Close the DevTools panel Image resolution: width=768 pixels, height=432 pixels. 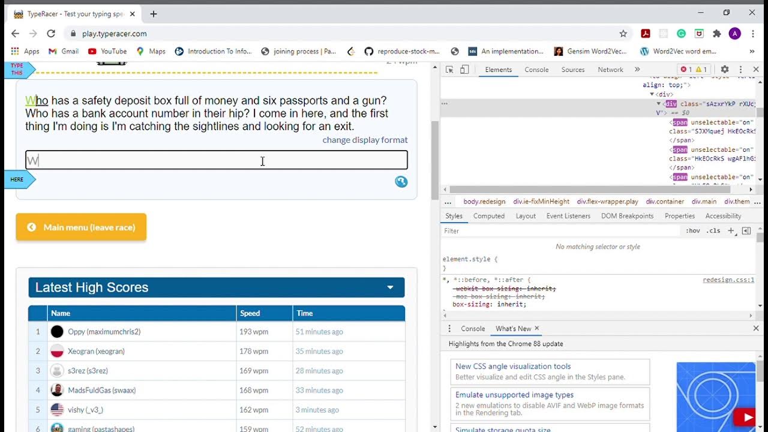click(x=756, y=70)
